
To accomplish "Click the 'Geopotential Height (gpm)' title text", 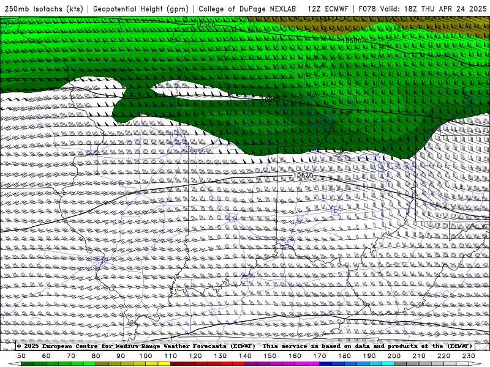I will [x=141, y=9].
